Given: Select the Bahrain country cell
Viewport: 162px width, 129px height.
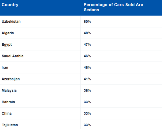Looking at the screenshot, I should click(8, 102).
